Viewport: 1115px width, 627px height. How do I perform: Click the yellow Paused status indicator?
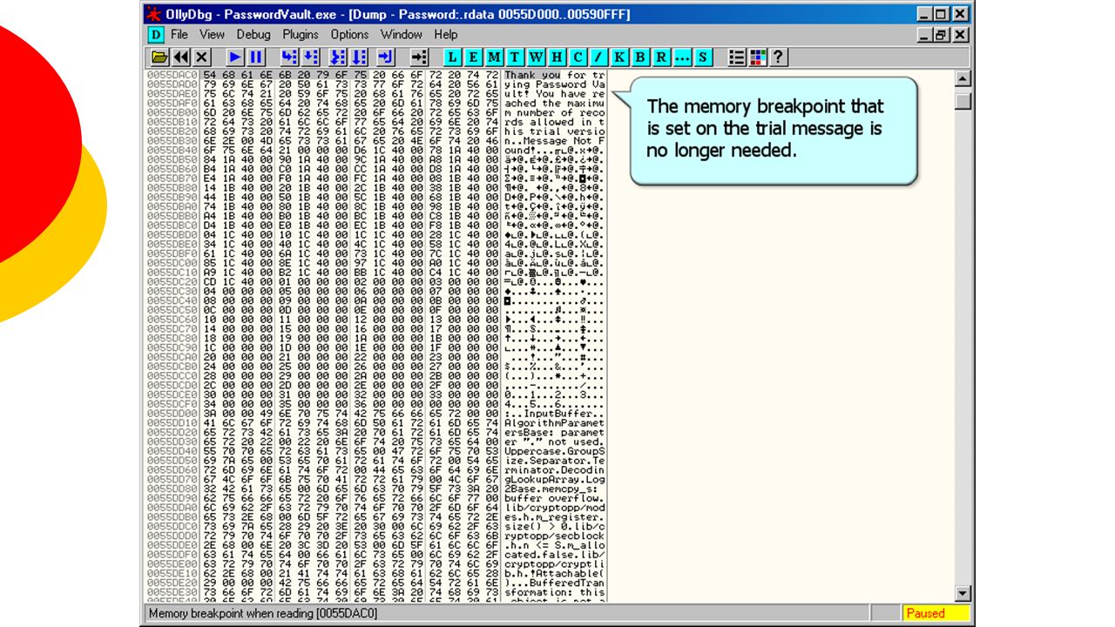tap(936, 613)
